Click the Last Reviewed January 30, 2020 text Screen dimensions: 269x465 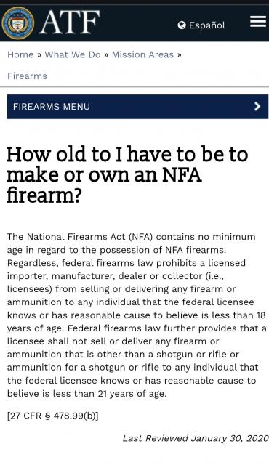pos(196,438)
